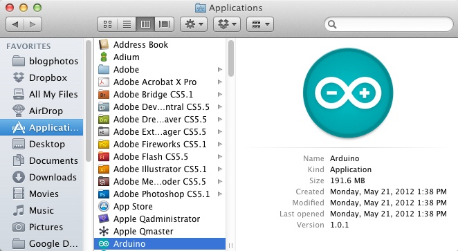Click the large Arduino preview icon
The image size is (458, 251).
tap(348, 93)
